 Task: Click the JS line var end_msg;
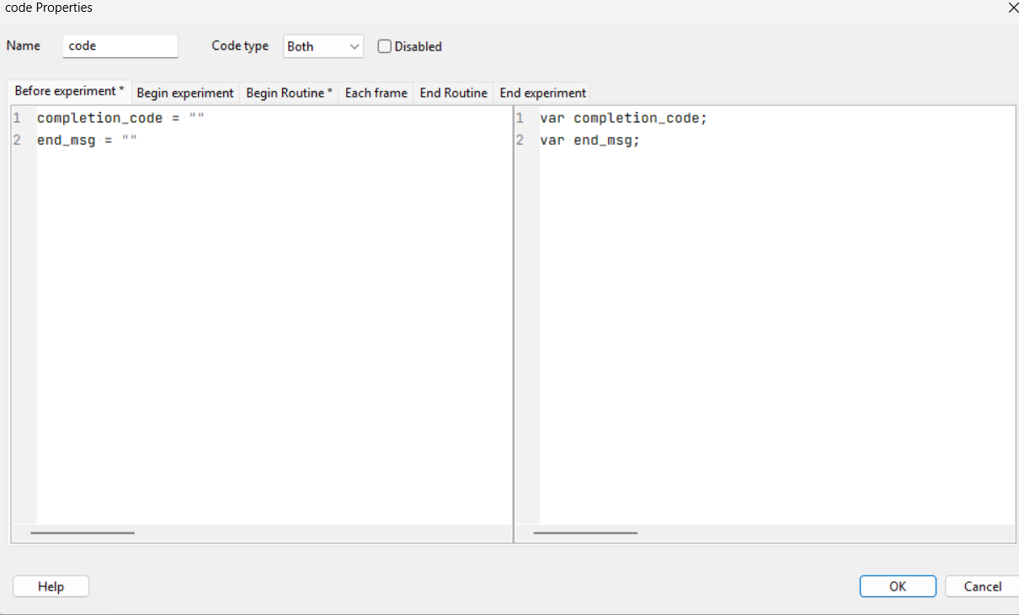tap(590, 141)
